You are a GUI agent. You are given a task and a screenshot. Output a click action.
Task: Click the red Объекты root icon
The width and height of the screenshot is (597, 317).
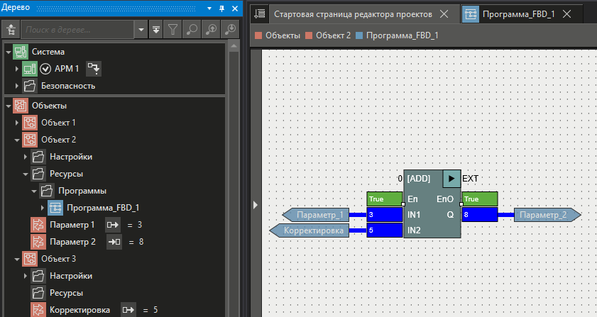(21, 106)
